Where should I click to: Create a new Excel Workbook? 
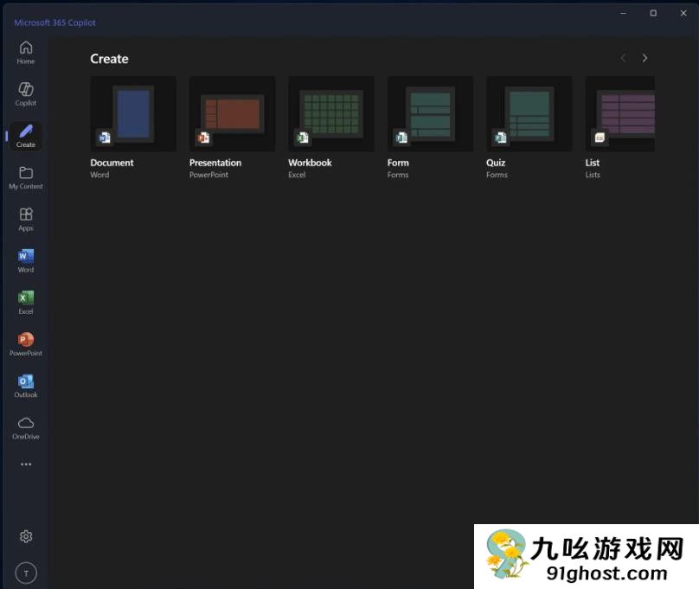tap(330, 112)
